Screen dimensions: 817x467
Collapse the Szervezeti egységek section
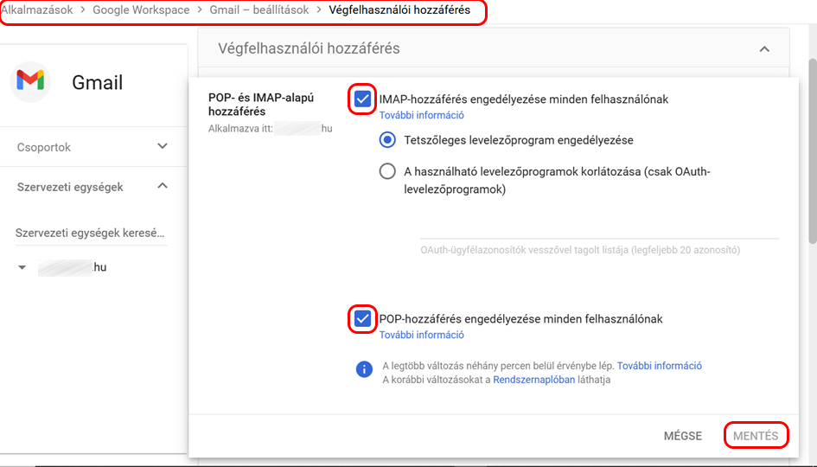tap(163, 187)
